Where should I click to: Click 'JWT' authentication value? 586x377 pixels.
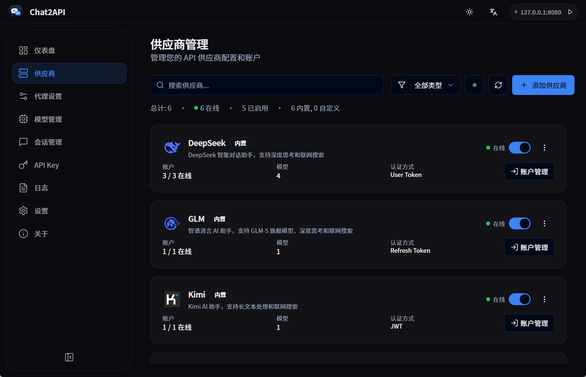(x=396, y=327)
